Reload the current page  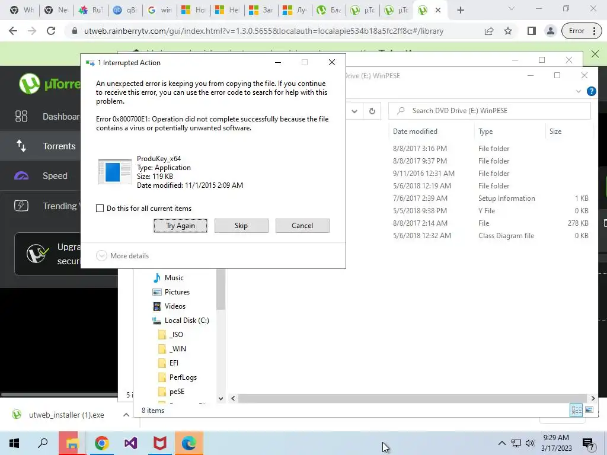point(51,31)
